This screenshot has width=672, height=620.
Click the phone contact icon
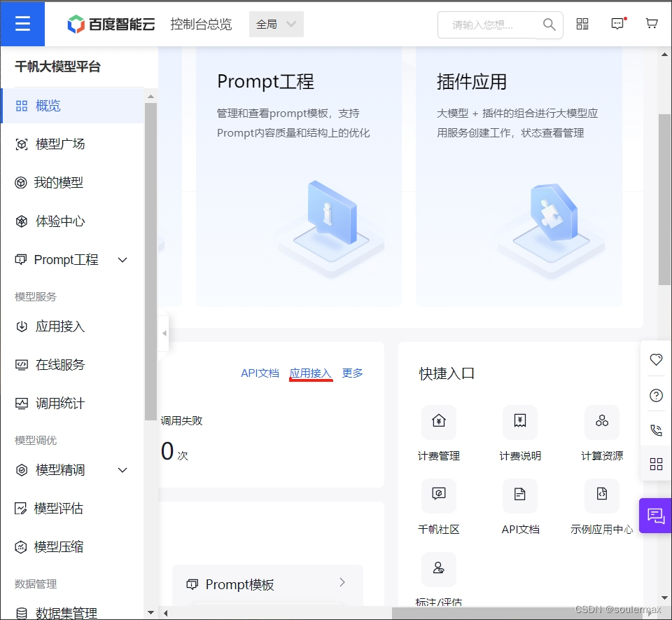click(656, 429)
